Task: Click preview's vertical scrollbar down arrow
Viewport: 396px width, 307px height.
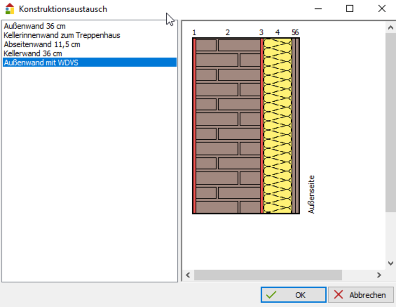Action: click(390, 263)
